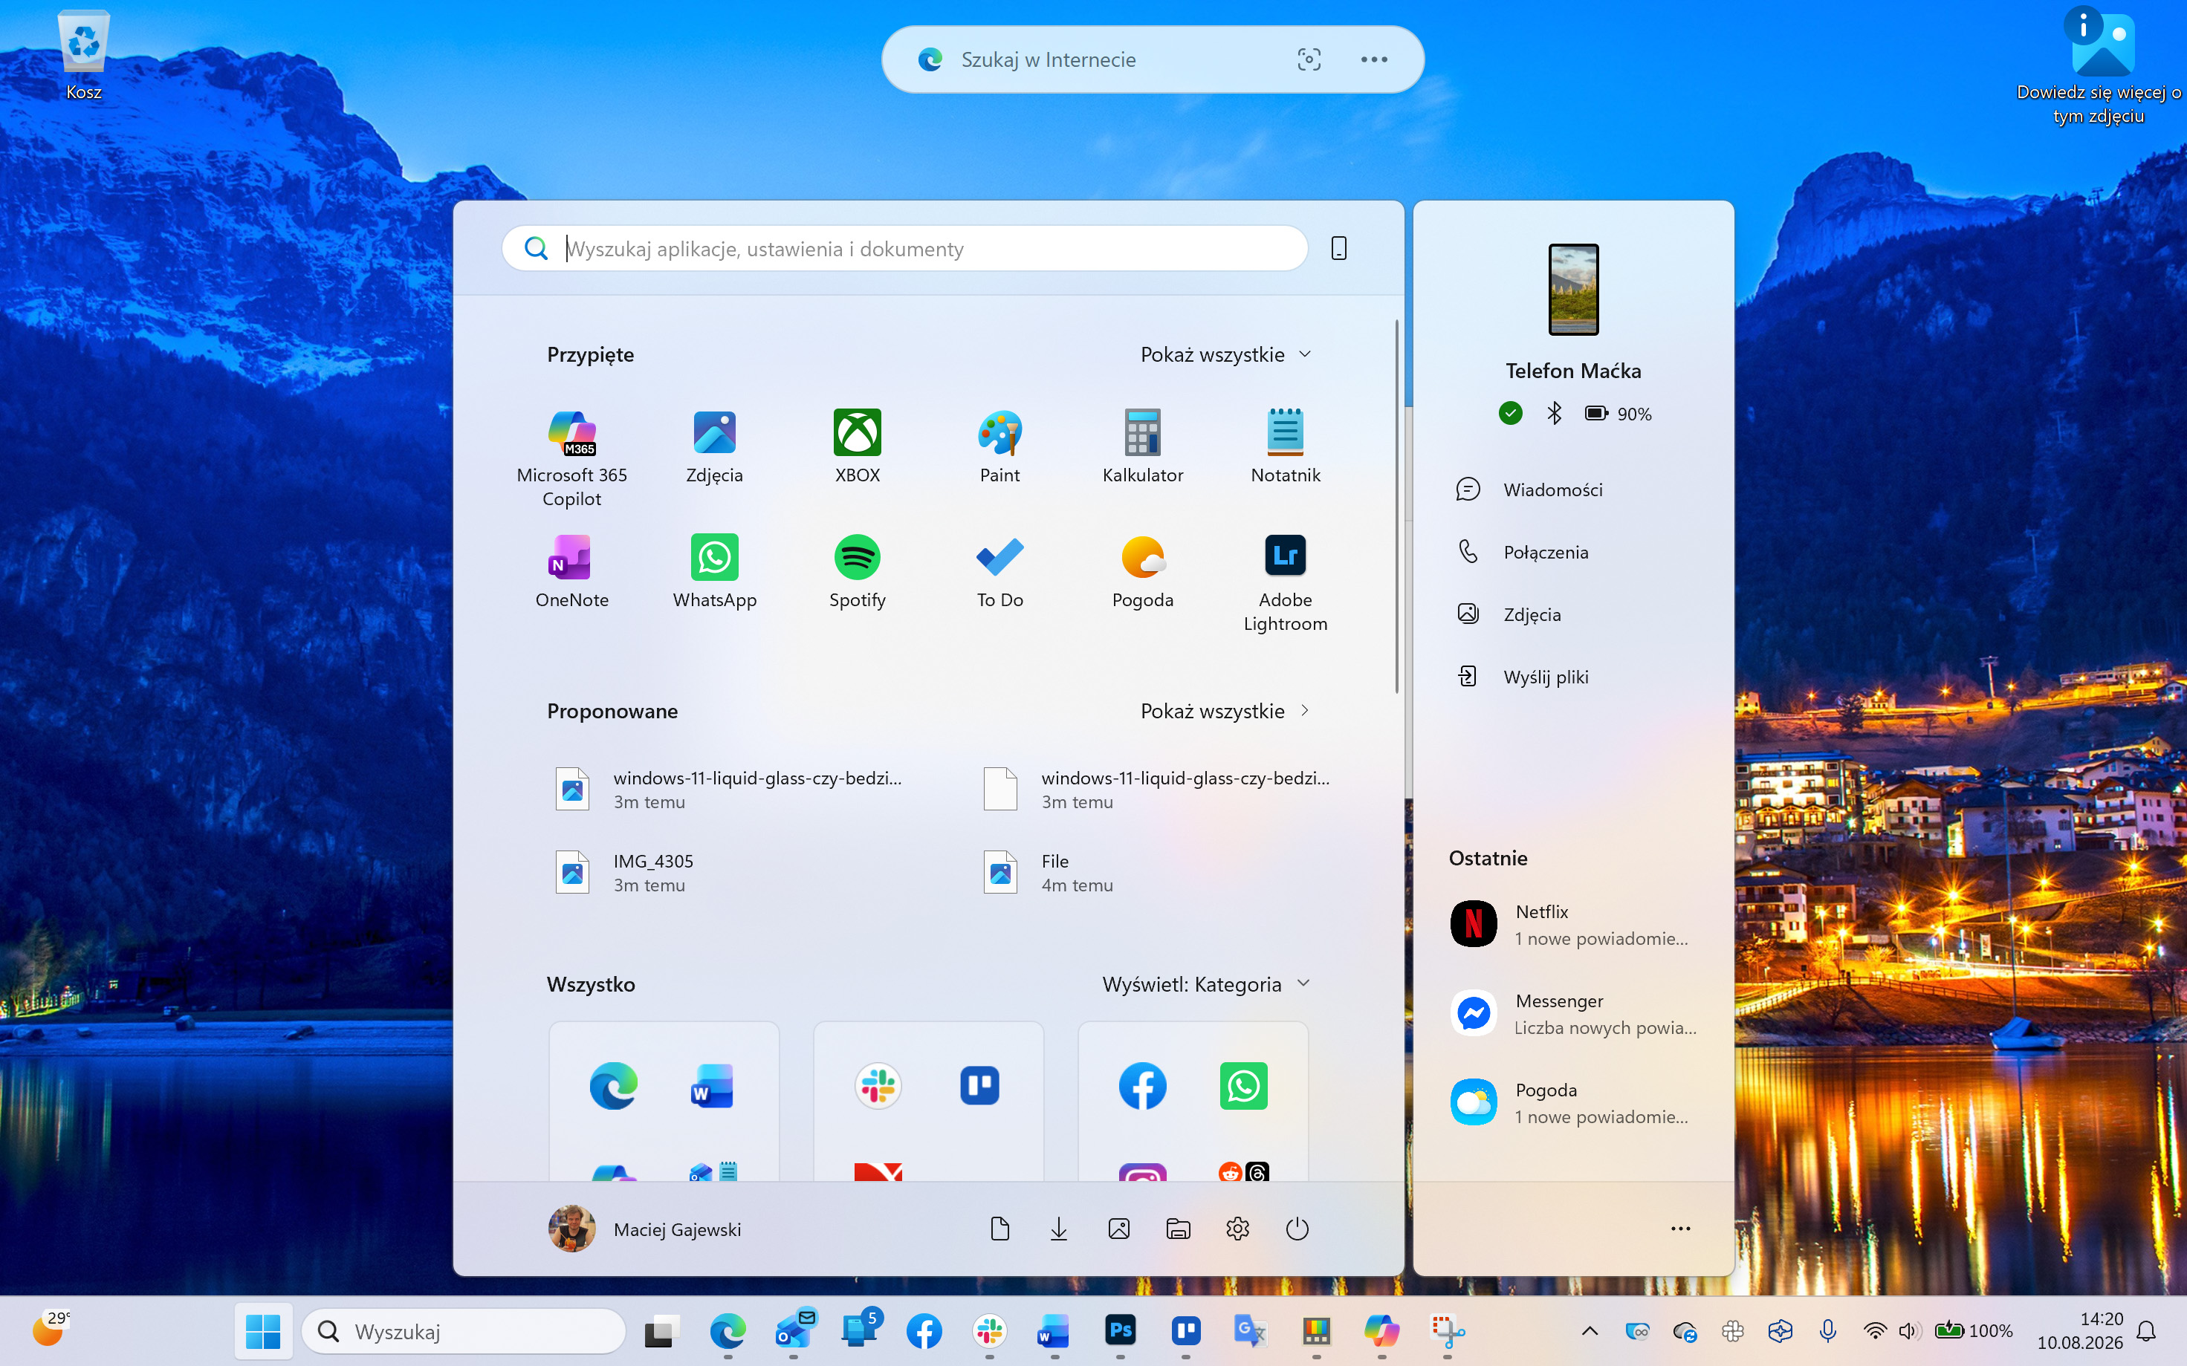Open the Pictures folder shortcut
Viewport: 2187px width, 1366px height.
tap(1119, 1229)
